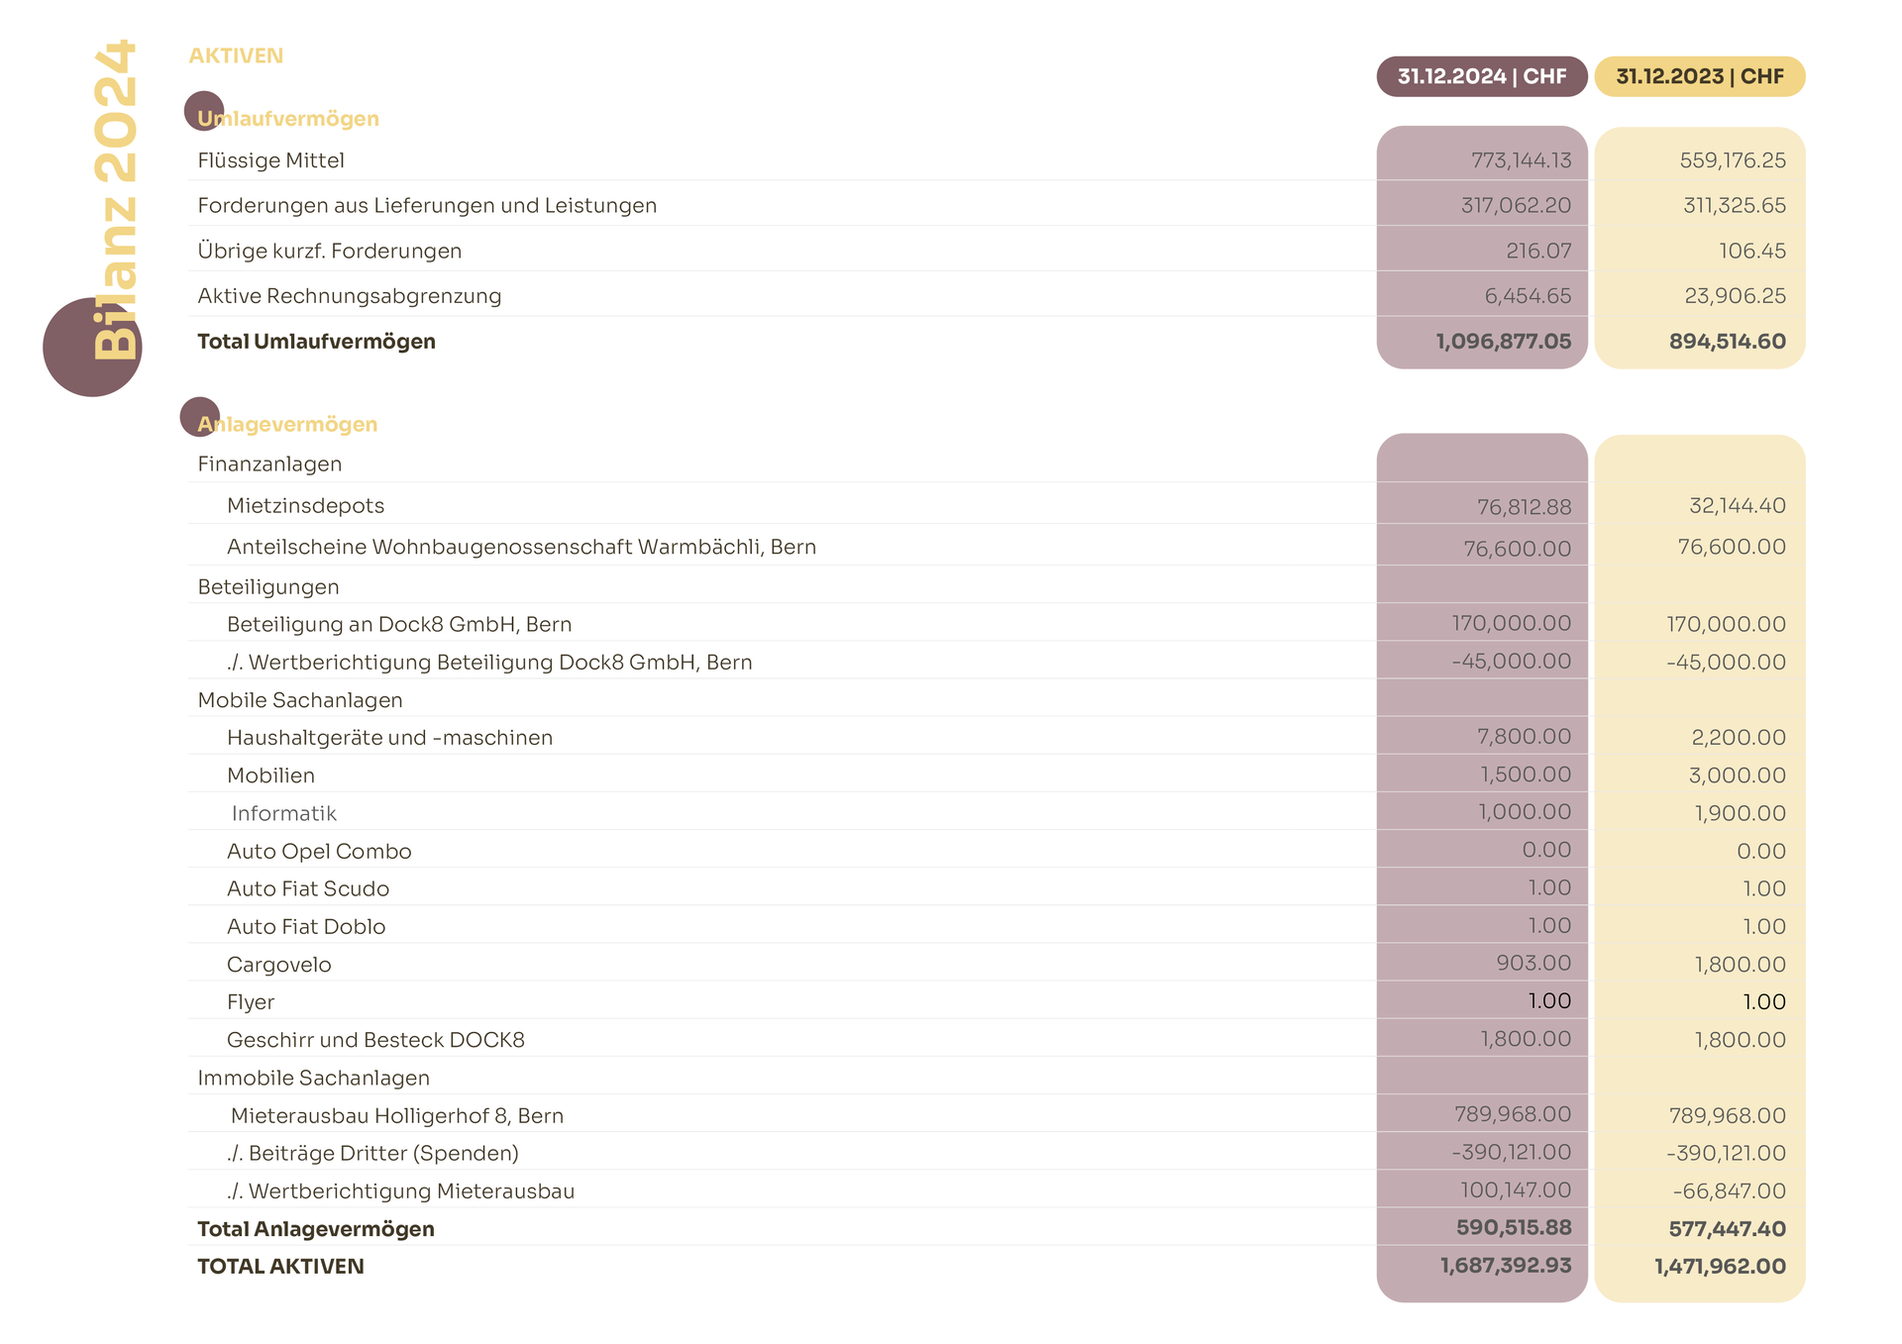Viewport: 1902px width, 1344px height.
Task: Click the AKTIVEN heading
Action: click(236, 55)
